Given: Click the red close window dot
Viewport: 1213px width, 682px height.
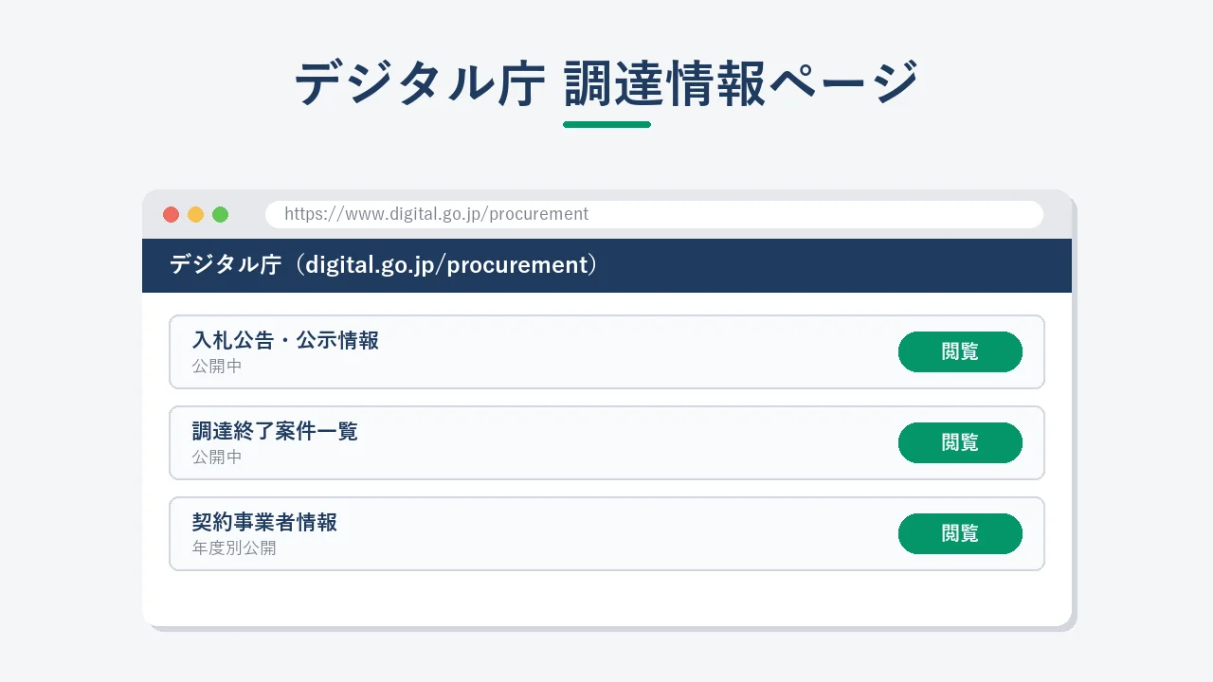Looking at the screenshot, I should click(171, 214).
